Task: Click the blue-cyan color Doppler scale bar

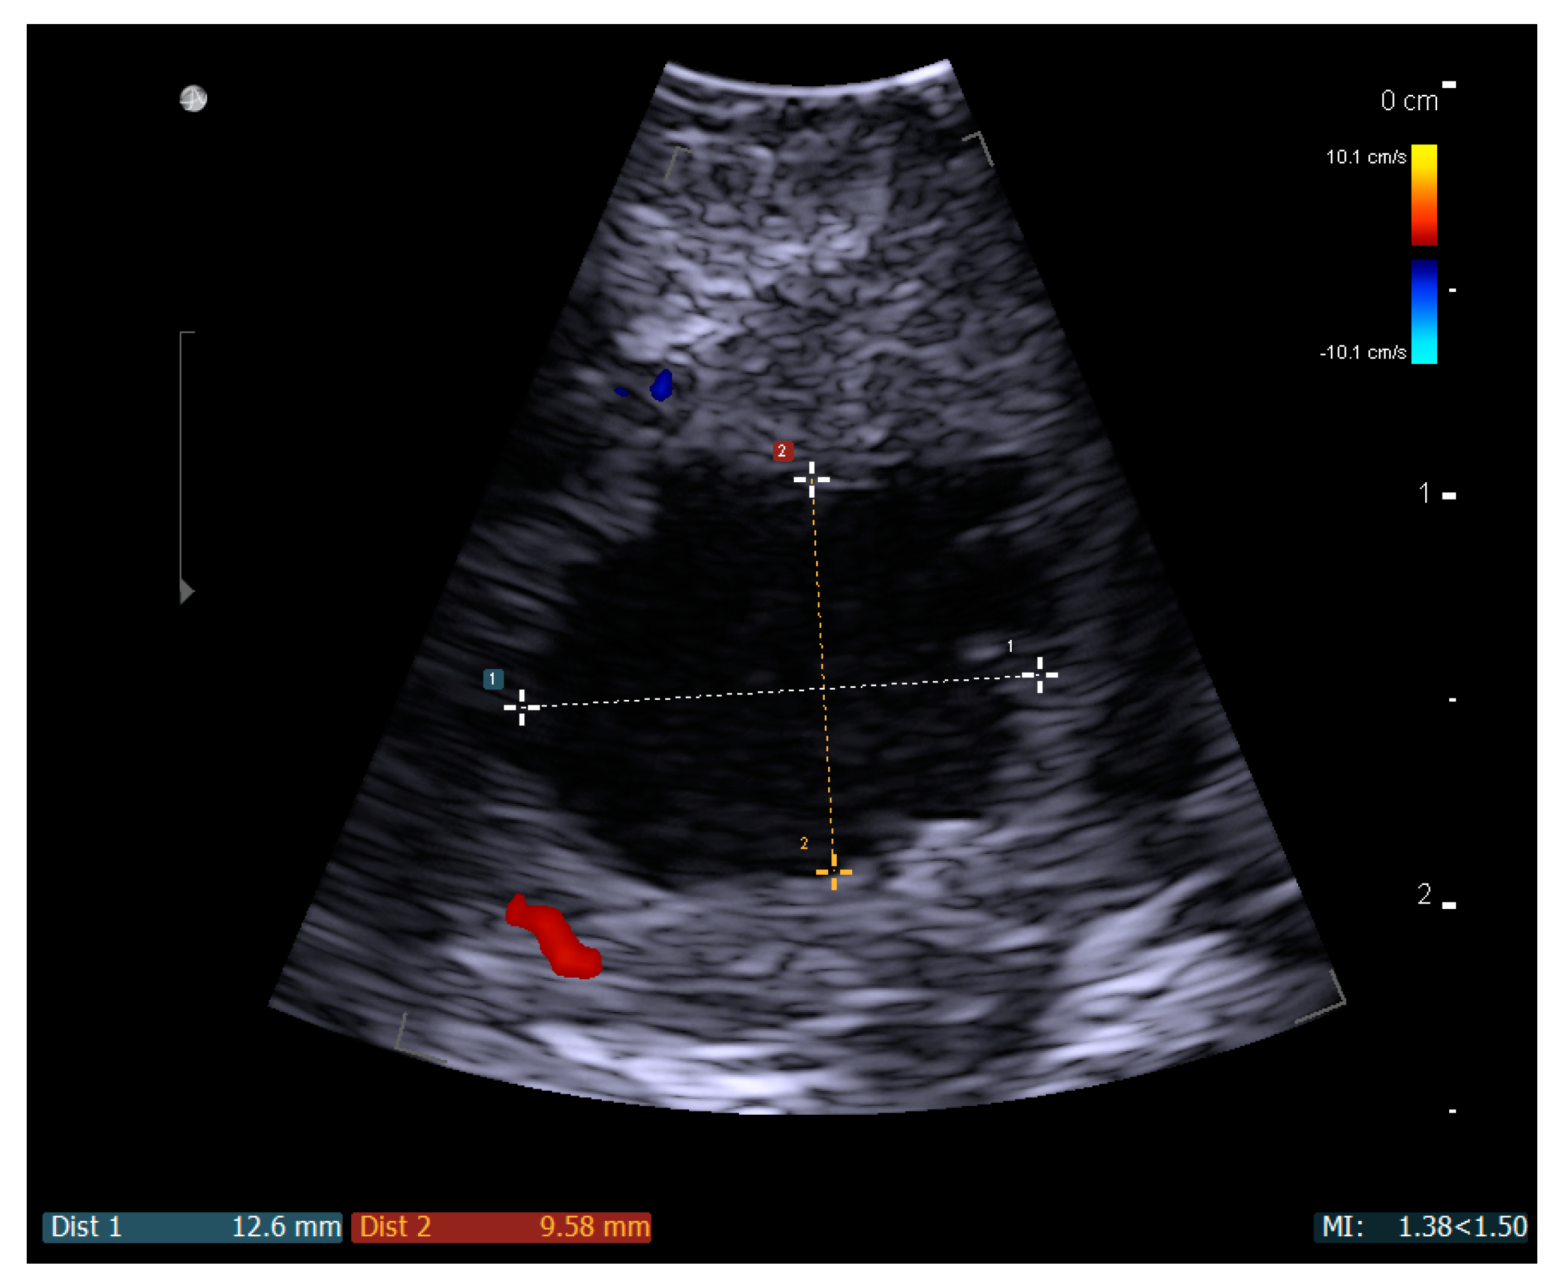Action: (1424, 312)
